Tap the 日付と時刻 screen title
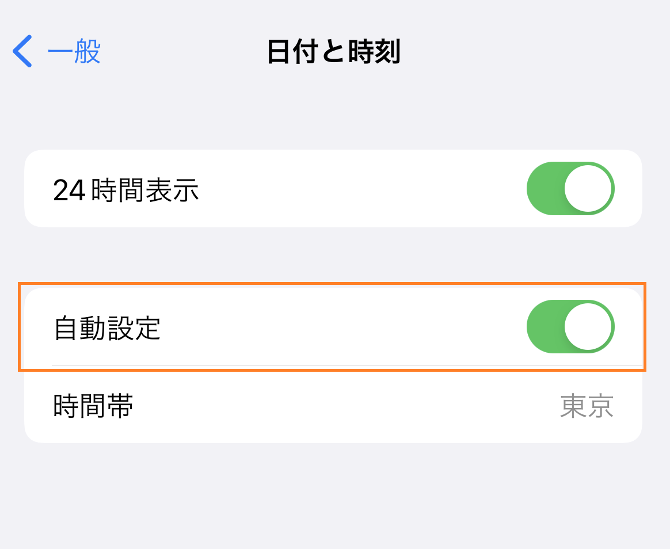The height and width of the screenshot is (549, 670). pyautogui.click(x=334, y=51)
